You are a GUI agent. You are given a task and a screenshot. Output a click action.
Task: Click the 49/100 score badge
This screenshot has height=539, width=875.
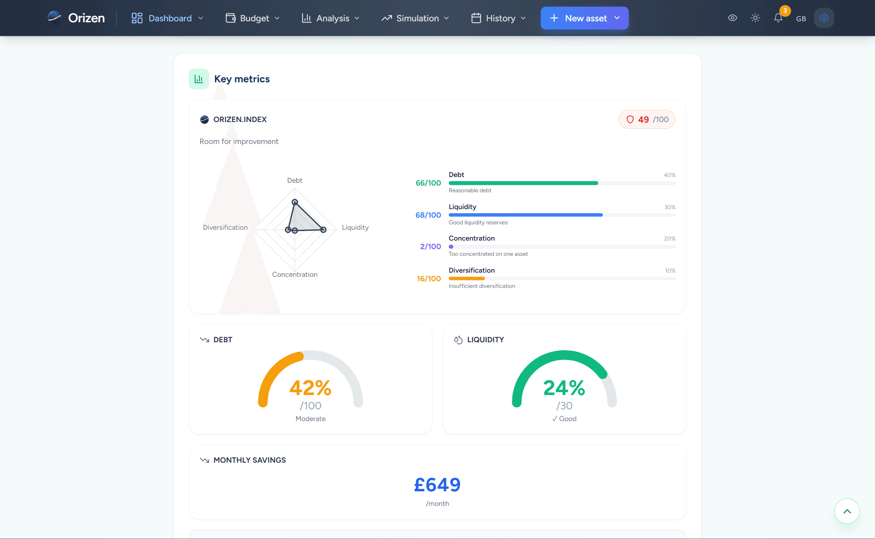(x=647, y=119)
